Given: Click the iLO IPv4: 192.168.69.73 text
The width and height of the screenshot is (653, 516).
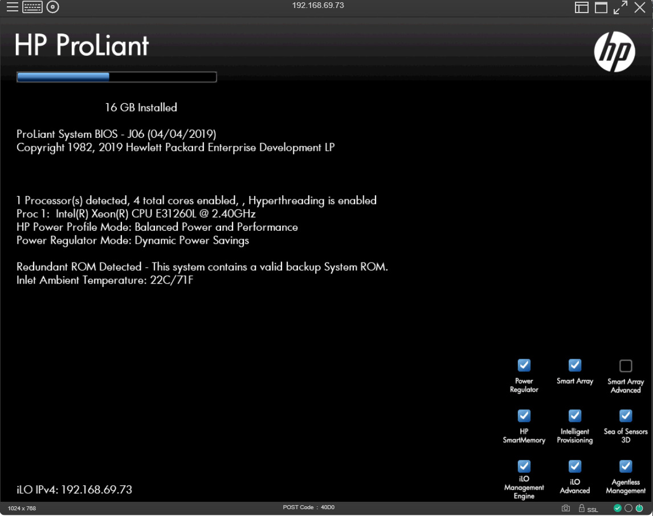Looking at the screenshot, I should (74, 489).
